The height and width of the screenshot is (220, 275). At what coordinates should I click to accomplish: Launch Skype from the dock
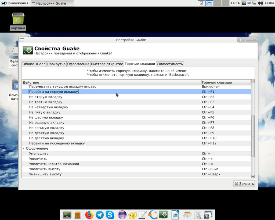click(x=110, y=215)
